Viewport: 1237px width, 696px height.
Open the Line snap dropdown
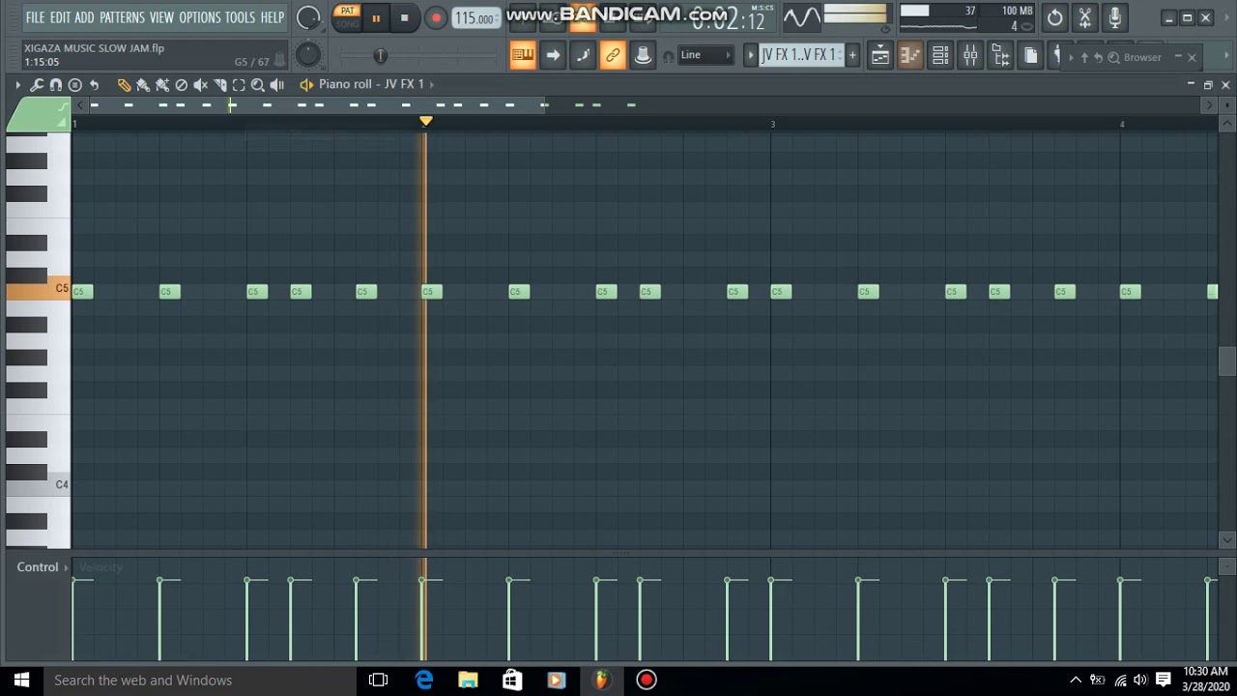pos(705,55)
